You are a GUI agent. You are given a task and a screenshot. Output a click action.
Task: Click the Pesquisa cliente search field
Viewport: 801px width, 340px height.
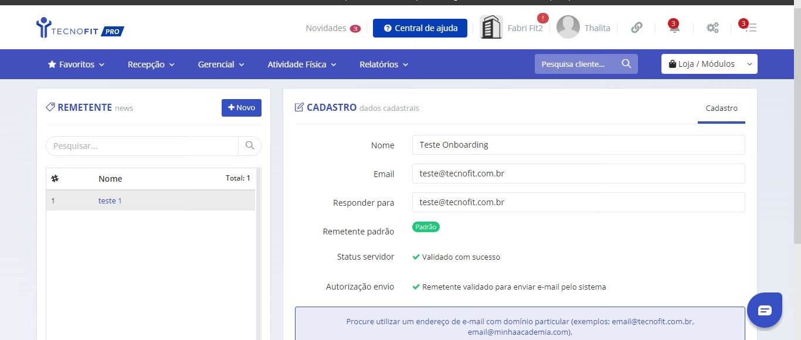tap(578, 64)
